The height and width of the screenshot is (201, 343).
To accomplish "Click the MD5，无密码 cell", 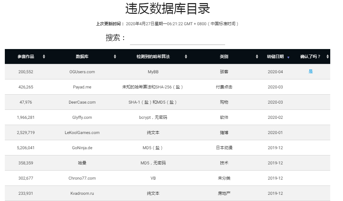I will point(153,163).
